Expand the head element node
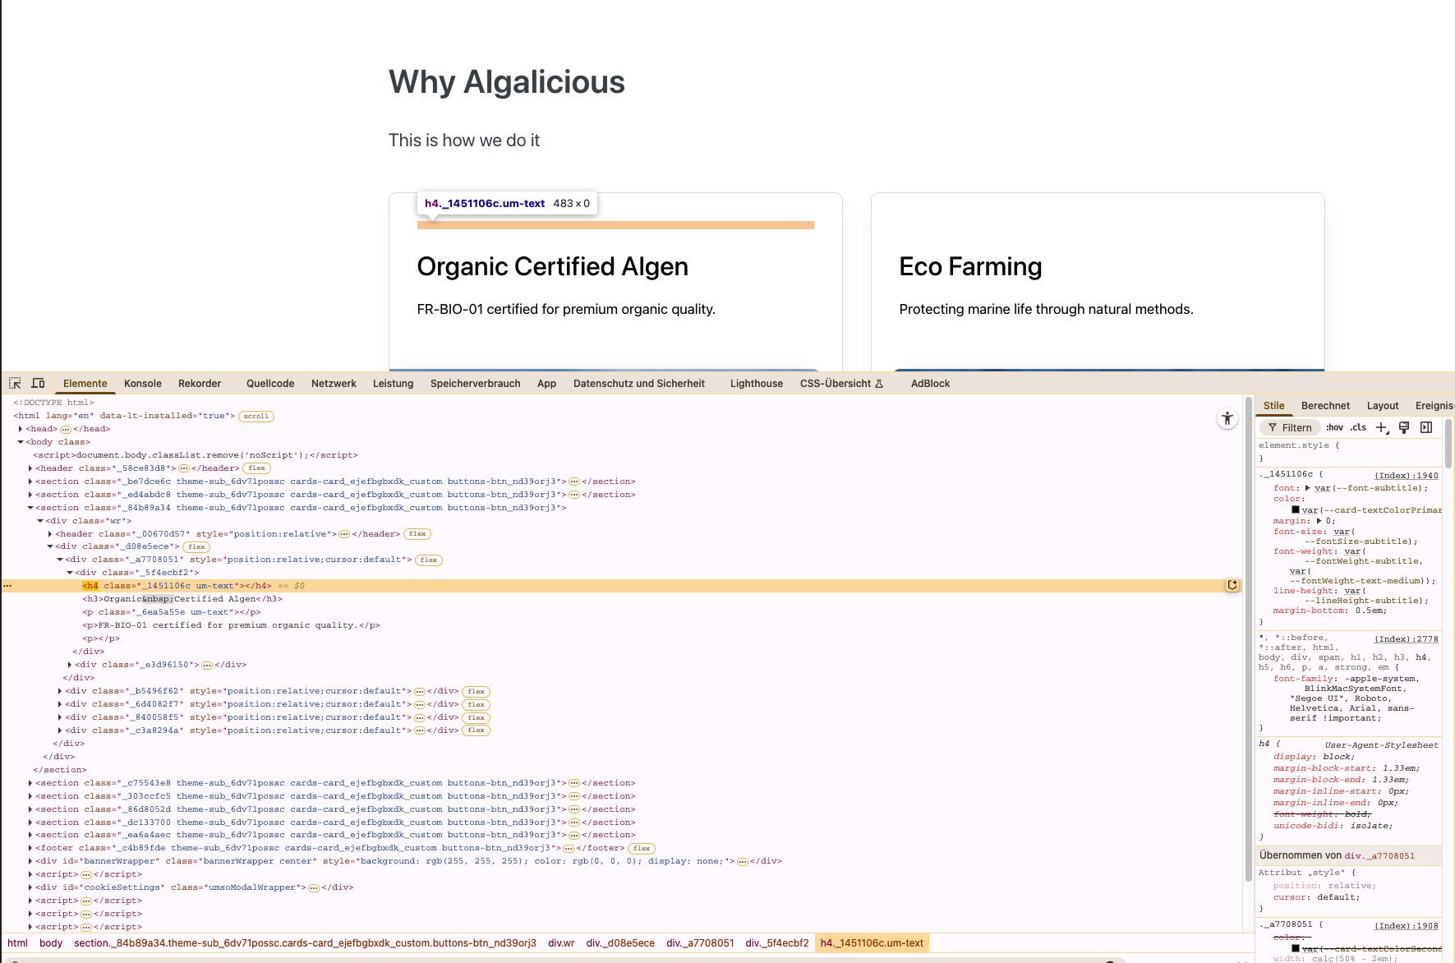This screenshot has height=963, width=1455. (x=21, y=429)
